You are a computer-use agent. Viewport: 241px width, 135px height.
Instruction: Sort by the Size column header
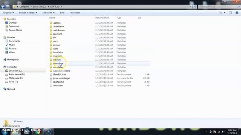(140, 18)
